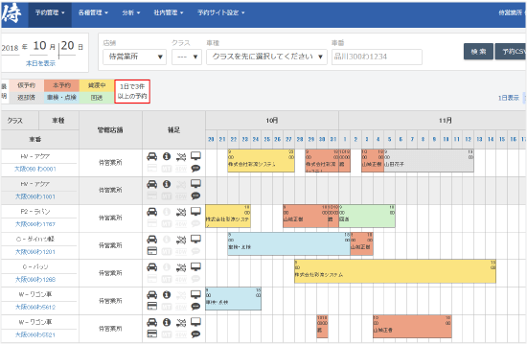Open the blue 車検・点検 bar in the わ1201 row

pos(288,243)
